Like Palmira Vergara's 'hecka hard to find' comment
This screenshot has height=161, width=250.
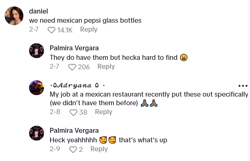pyautogui.click(x=72, y=67)
